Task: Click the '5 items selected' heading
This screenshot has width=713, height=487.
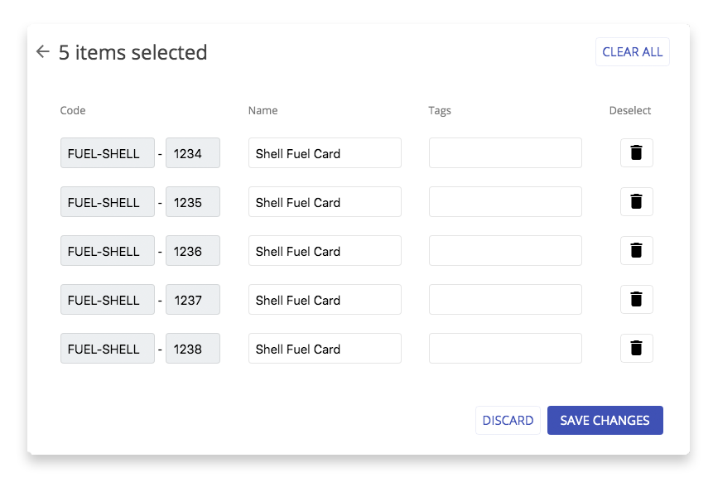Action: [132, 52]
